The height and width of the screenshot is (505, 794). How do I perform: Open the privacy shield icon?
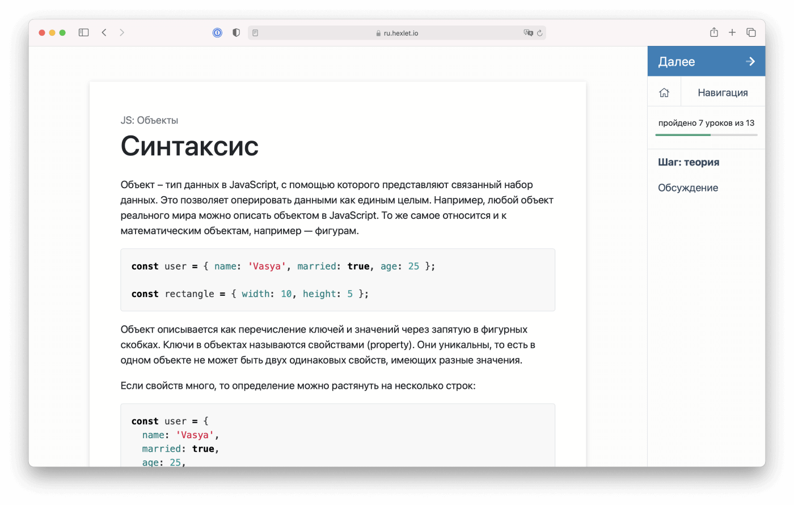pyautogui.click(x=236, y=33)
